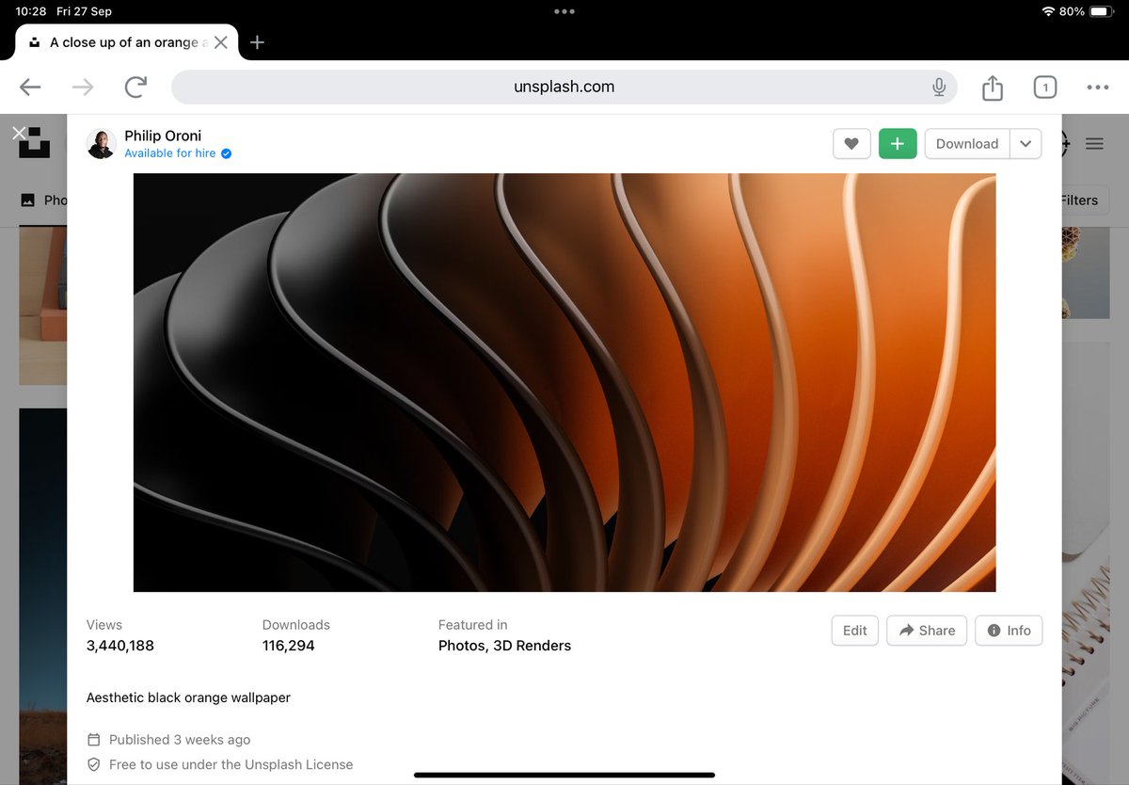Viewport: 1129px width, 785px height.
Task: Open the browser share sheet icon
Action: [x=992, y=88]
